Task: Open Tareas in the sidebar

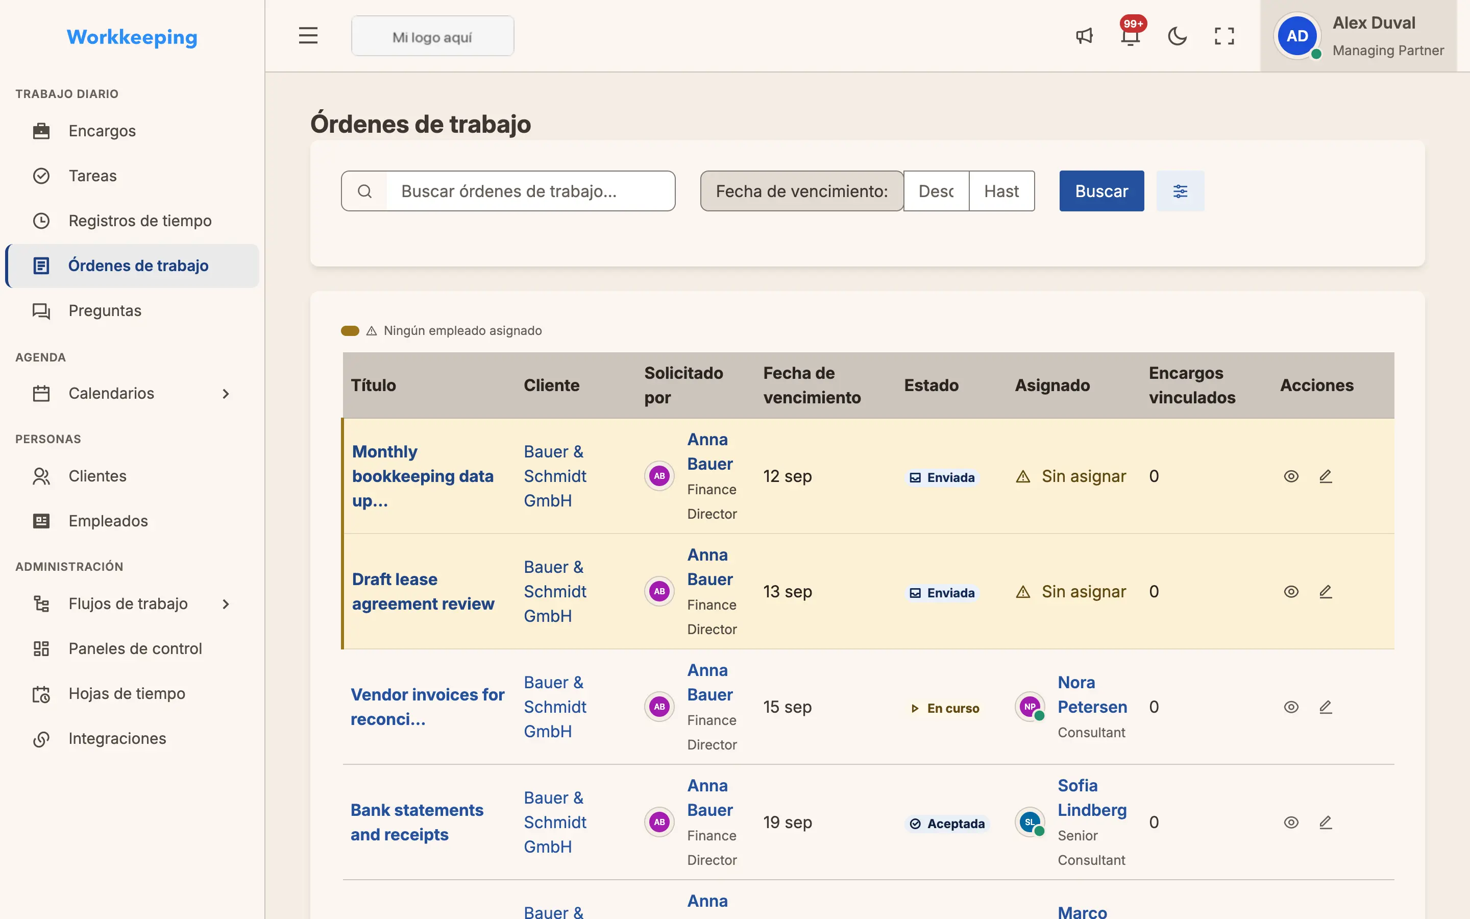Action: (x=132, y=176)
